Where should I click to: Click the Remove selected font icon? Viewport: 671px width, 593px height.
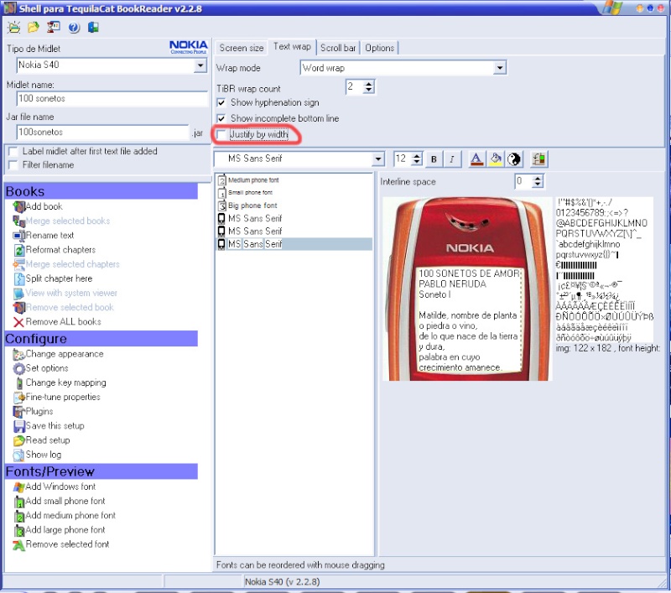click(x=18, y=544)
